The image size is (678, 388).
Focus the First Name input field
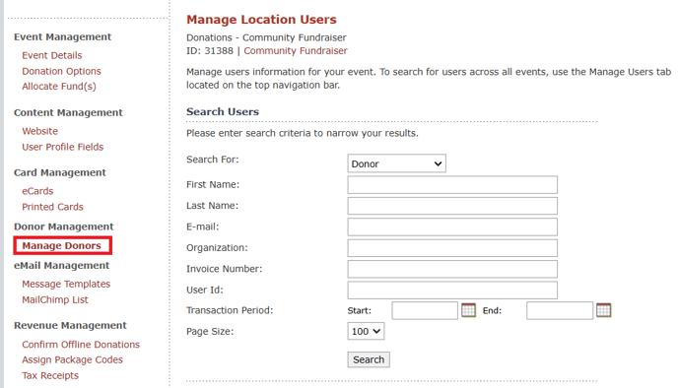452,185
